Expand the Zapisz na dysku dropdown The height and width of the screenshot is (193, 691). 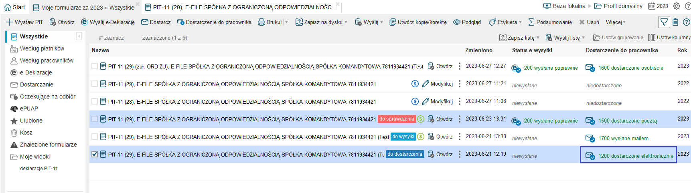(346, 22)
